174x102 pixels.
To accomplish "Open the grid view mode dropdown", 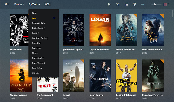I will click(166, 4).
